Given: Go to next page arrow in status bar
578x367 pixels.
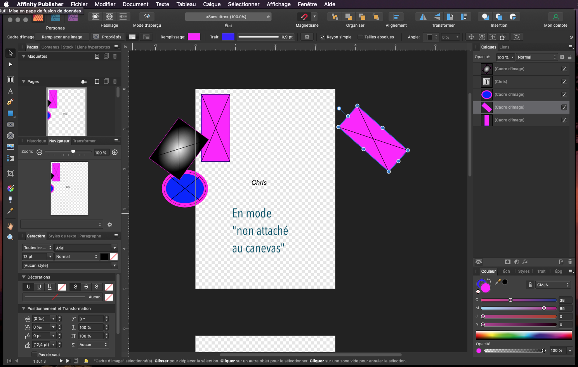Looking at the screenshot, I should (x=61, y=361).
